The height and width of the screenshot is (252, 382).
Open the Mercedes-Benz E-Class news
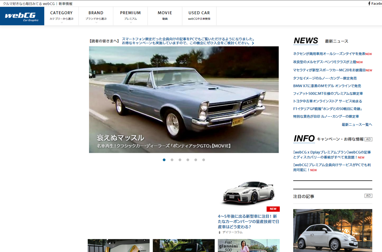325,62
